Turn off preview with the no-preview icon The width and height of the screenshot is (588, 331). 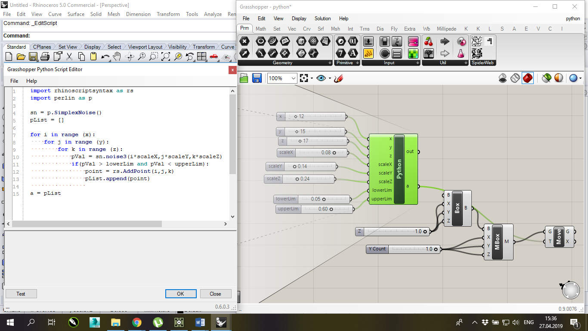point(503,78)
